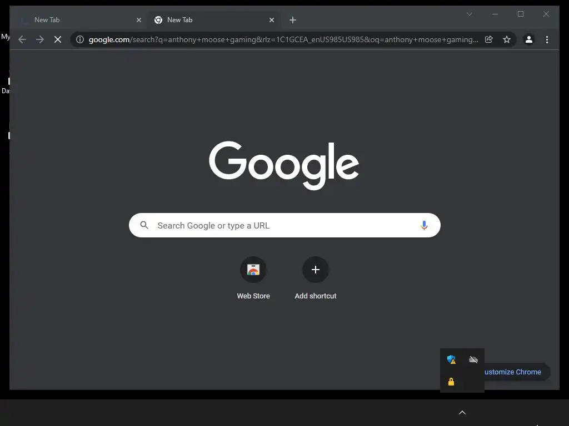Open a new tab with plus button

pyautogui.click(x=293, y=20)
